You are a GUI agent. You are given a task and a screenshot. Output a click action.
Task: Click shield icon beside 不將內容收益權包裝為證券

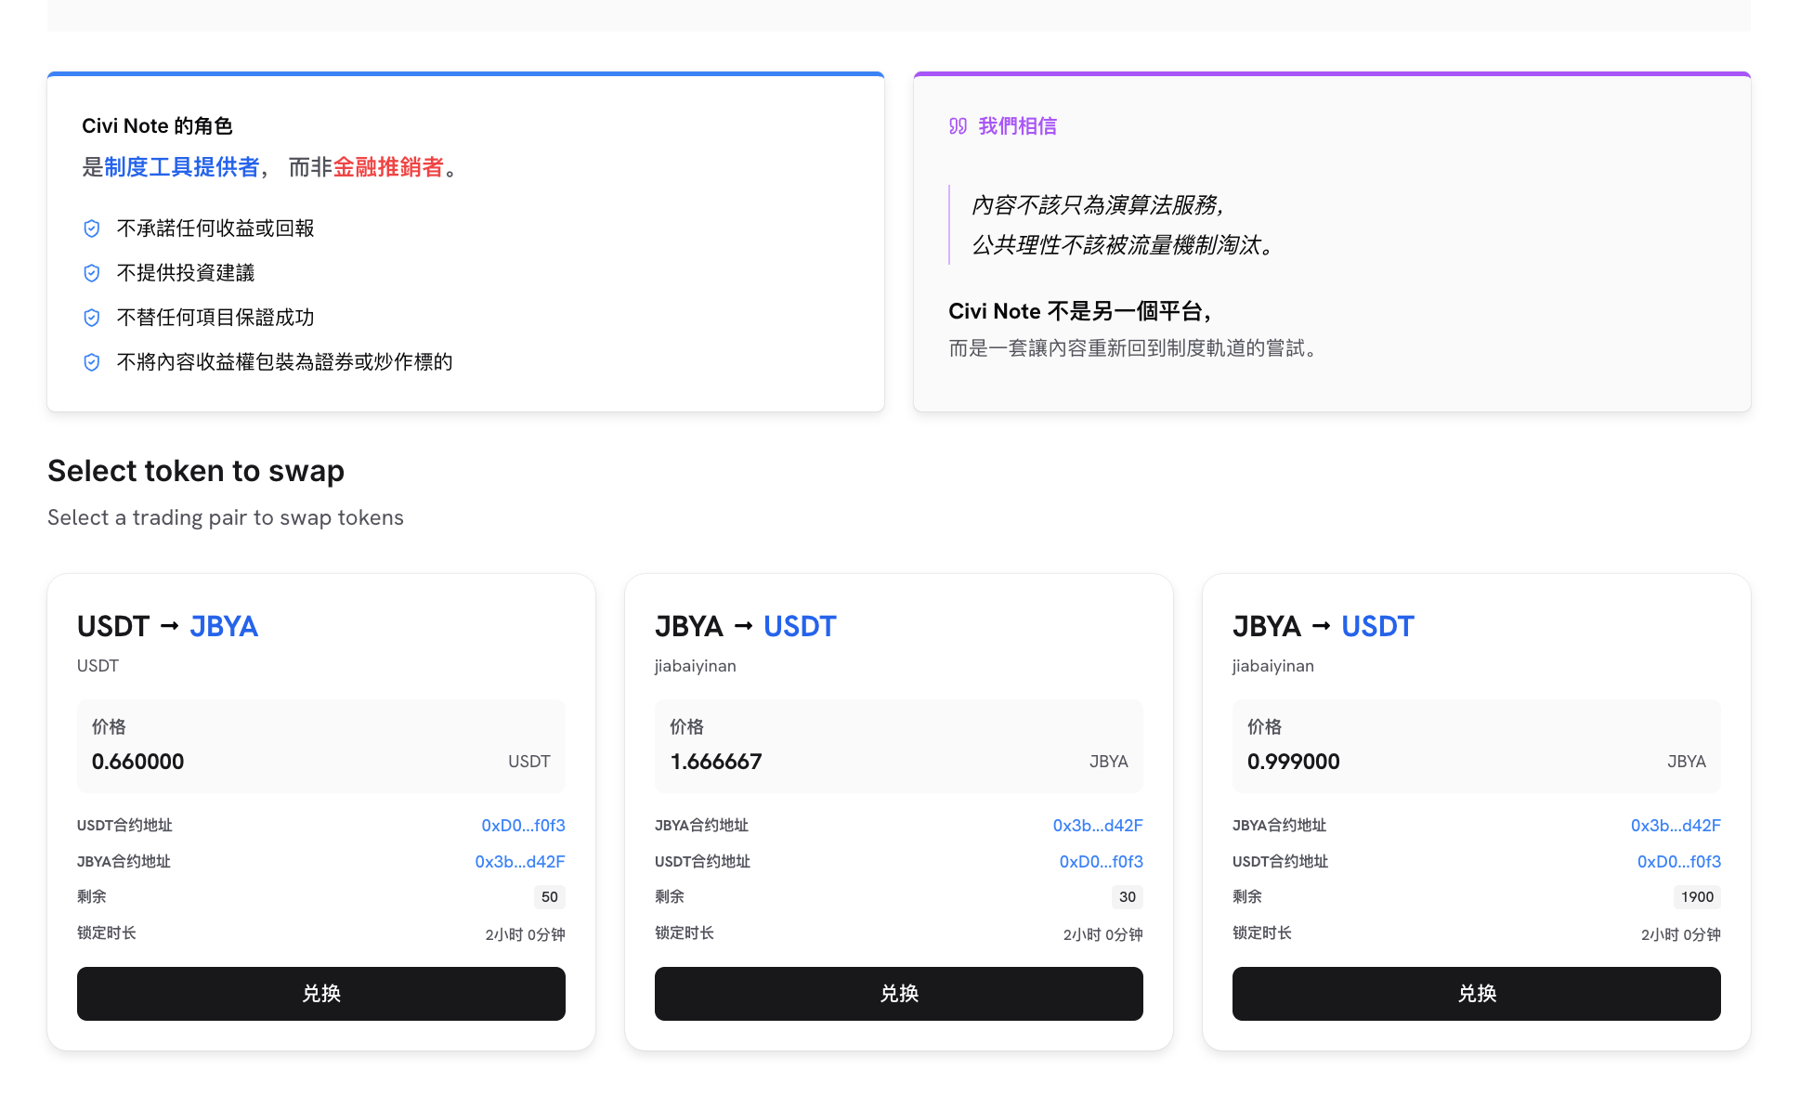pos(92,362)
